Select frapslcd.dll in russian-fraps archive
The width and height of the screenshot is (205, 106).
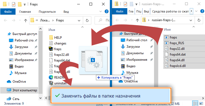(x=184, y=66)
